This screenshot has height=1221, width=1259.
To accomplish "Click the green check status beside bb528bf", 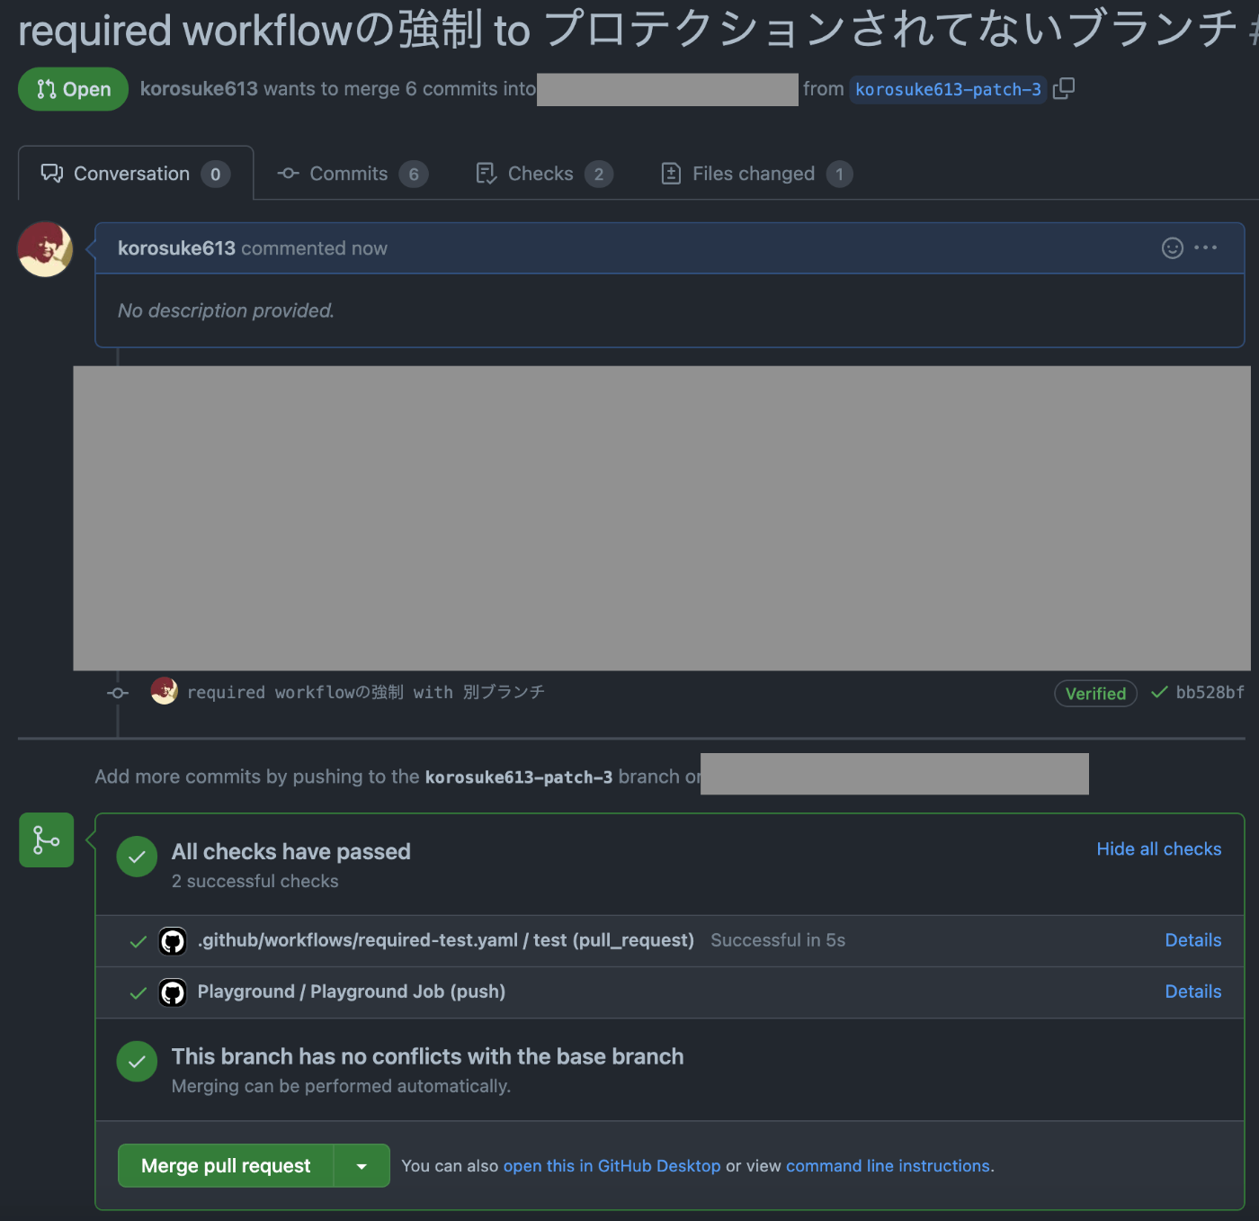I will click(1160, 692).
